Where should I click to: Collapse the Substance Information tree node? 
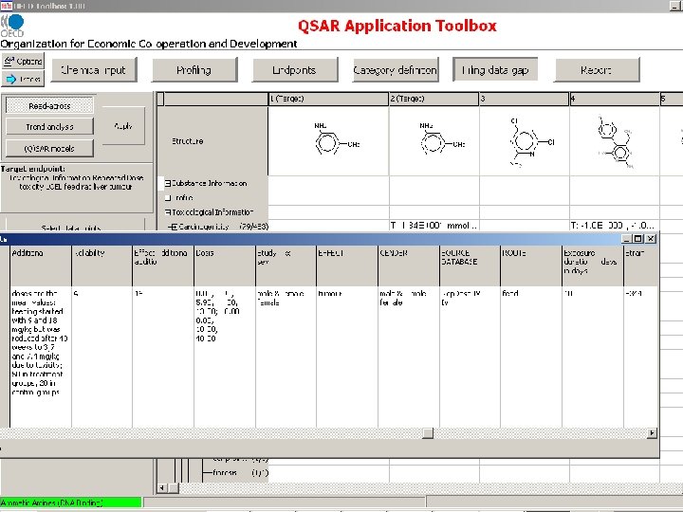pyautogui.click(x=168, y=184)
